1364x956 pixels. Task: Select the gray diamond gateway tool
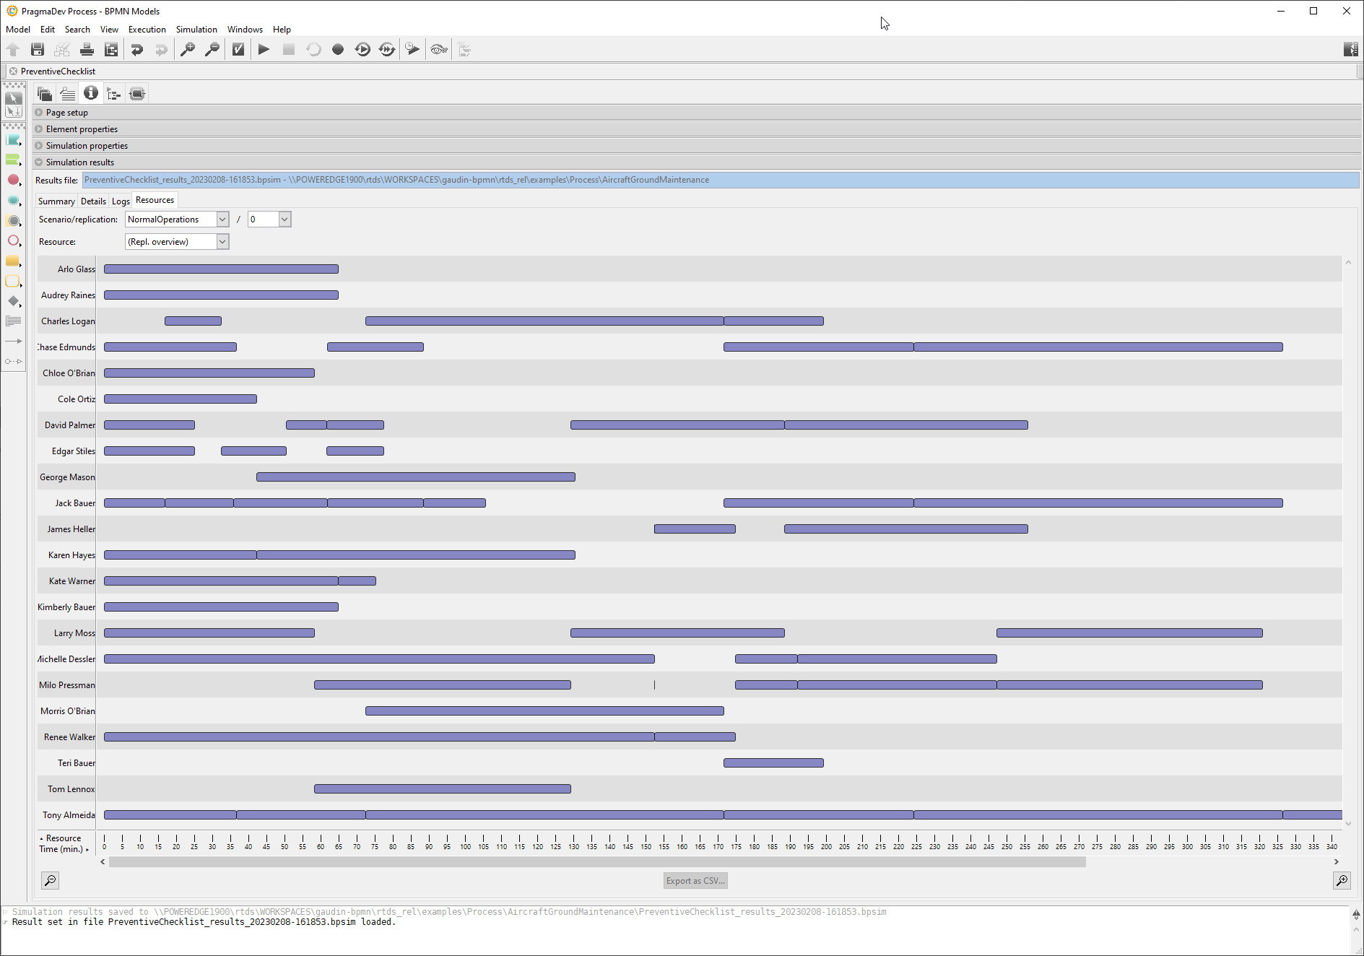(13, 301)
